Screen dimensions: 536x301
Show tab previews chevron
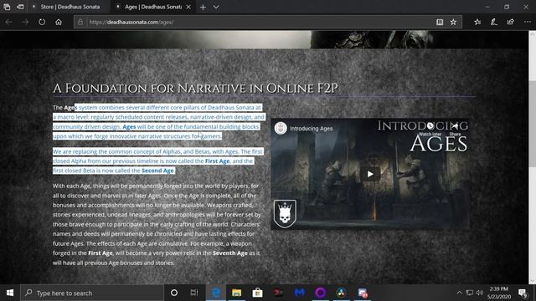[x=216, y=7]
